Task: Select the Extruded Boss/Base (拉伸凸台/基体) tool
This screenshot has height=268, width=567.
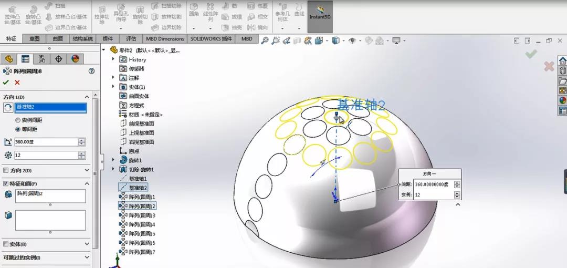Action: coord(12,15)
